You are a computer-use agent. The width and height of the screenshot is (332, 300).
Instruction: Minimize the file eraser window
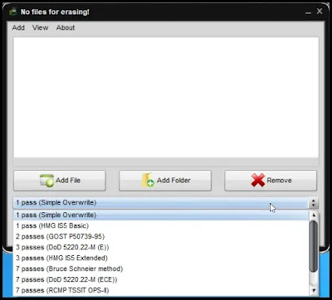(x=308, y=12)
